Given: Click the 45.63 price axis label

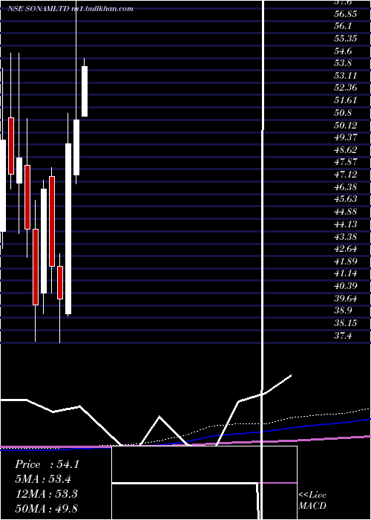Looking at the screenshot, I should point(346,199).
